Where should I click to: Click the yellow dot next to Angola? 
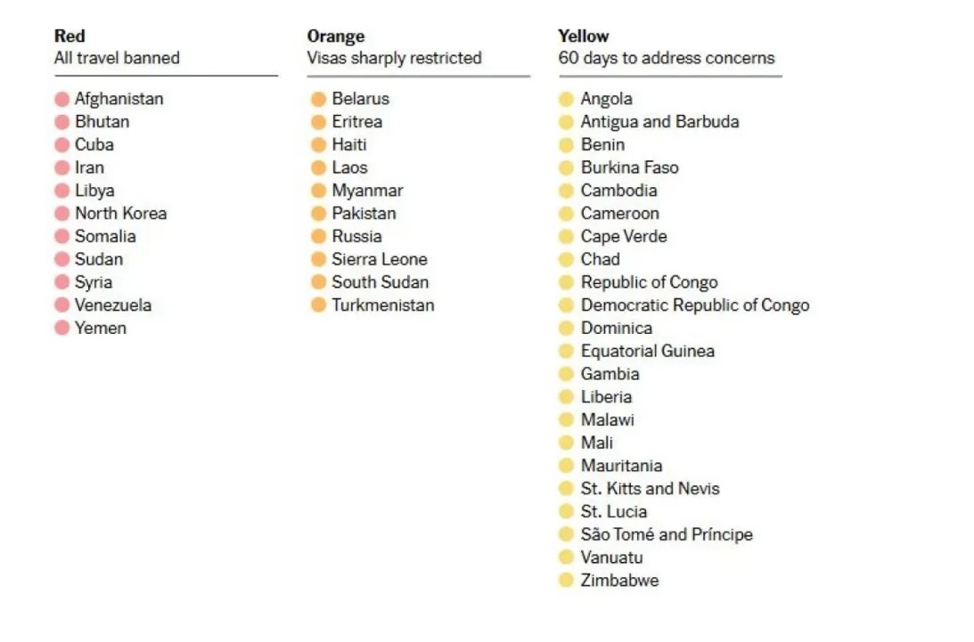(566, 99)
